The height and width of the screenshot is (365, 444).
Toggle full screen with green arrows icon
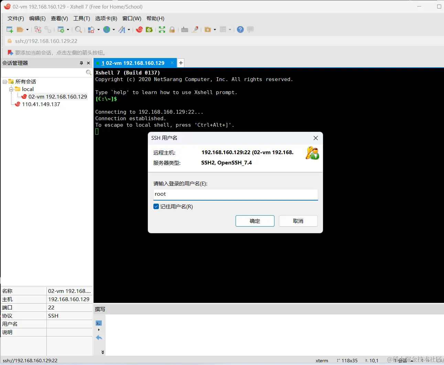(x=162, y=30)
